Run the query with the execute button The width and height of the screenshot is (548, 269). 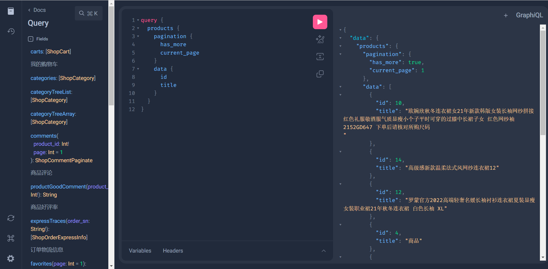tap(320, 22)
